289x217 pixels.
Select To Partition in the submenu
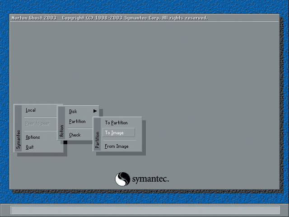[116, 123]
